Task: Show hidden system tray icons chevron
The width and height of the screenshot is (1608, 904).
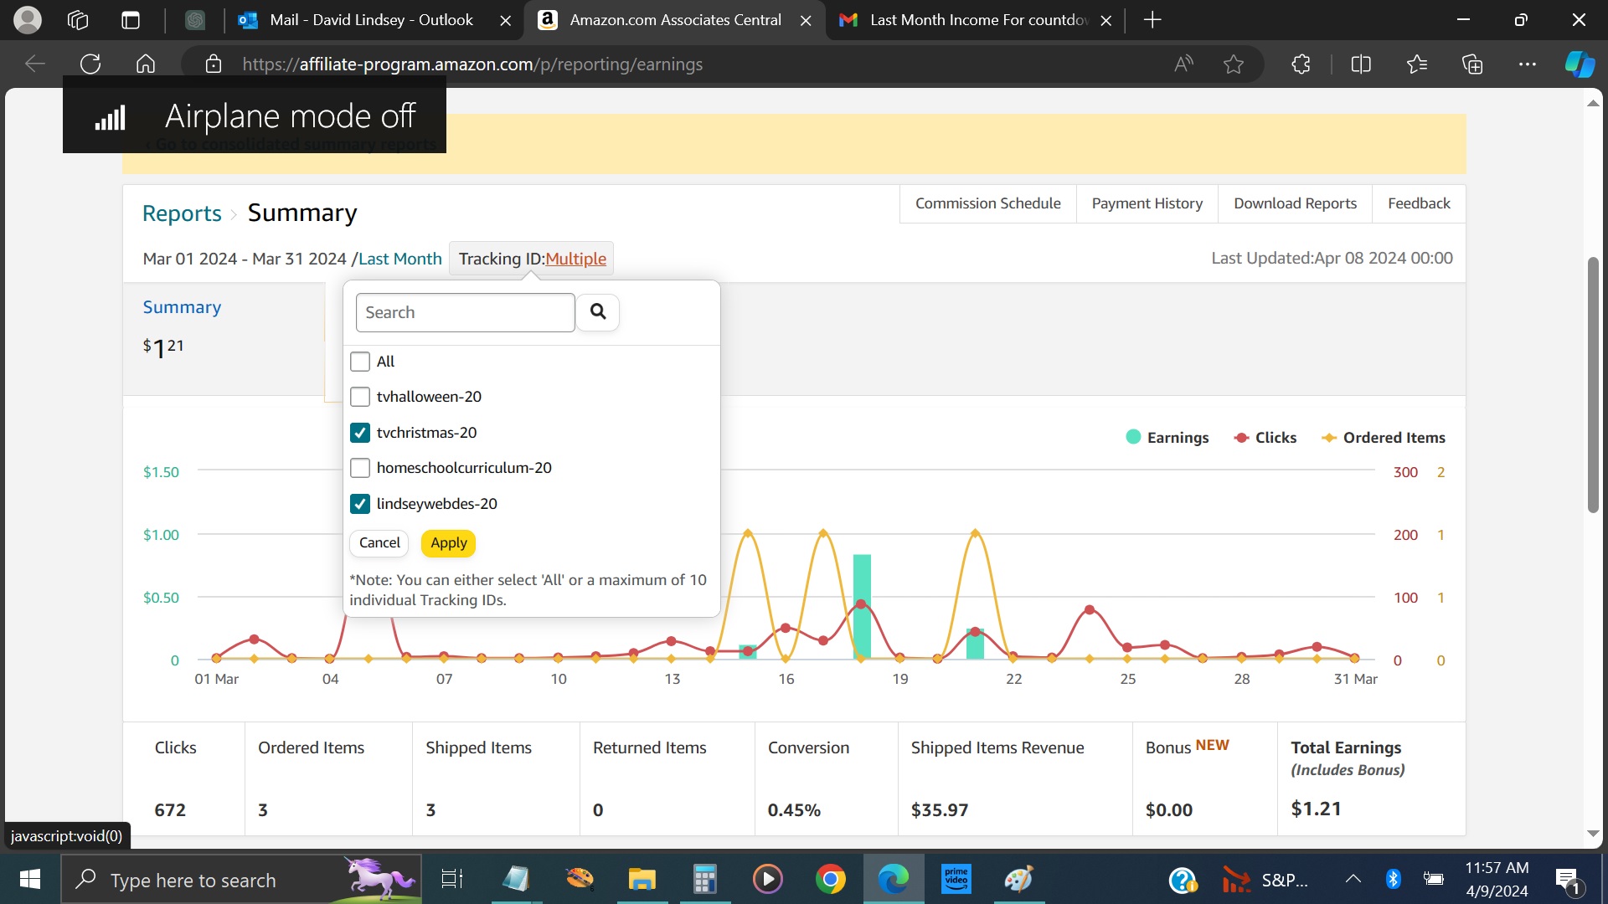Action: pos(1353,879)
